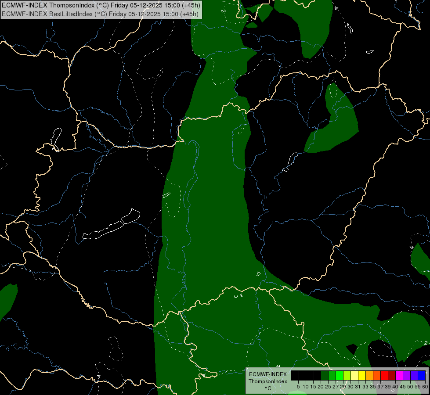Select the dark red 39–40 legend swatch
This screenshot has width=430, height=395.
[392, 375]
